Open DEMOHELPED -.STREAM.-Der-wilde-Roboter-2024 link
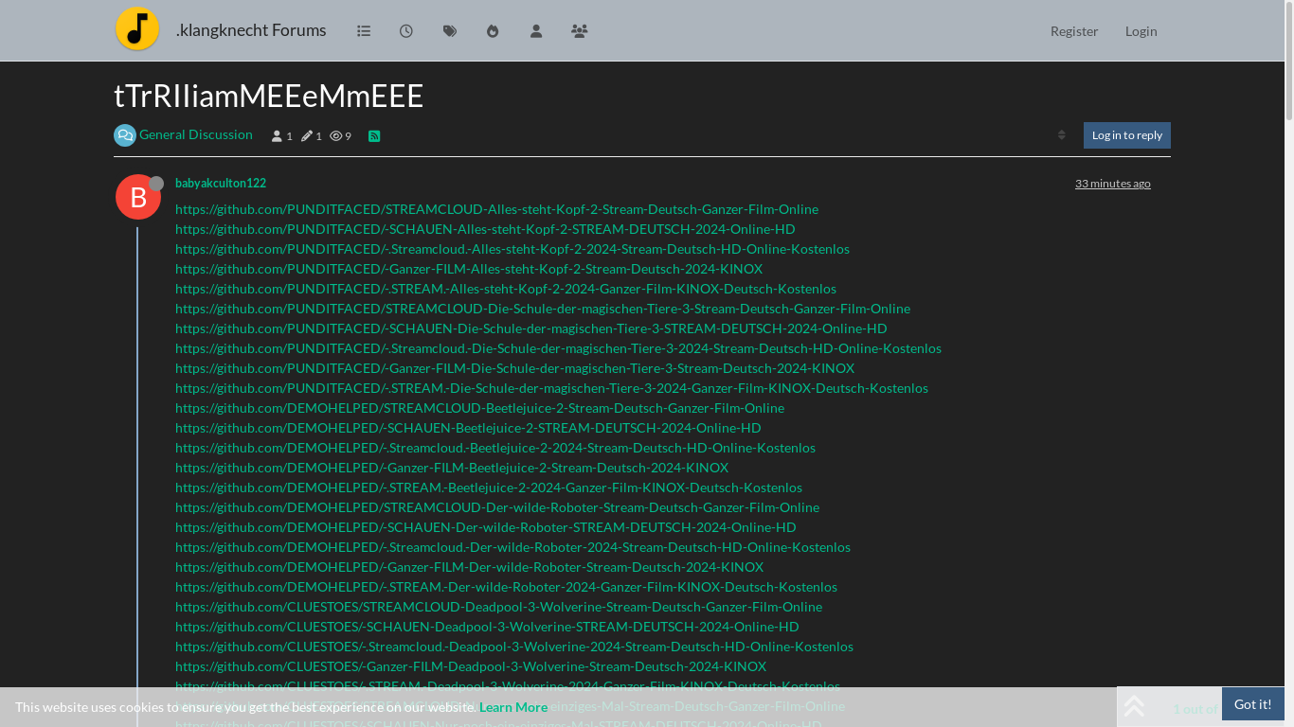 click(506, 587)
